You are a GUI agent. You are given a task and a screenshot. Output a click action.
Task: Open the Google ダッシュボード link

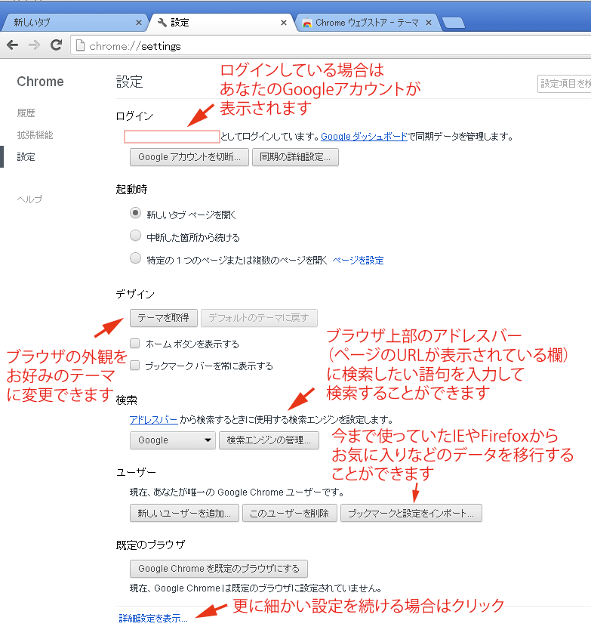(364, 137)
